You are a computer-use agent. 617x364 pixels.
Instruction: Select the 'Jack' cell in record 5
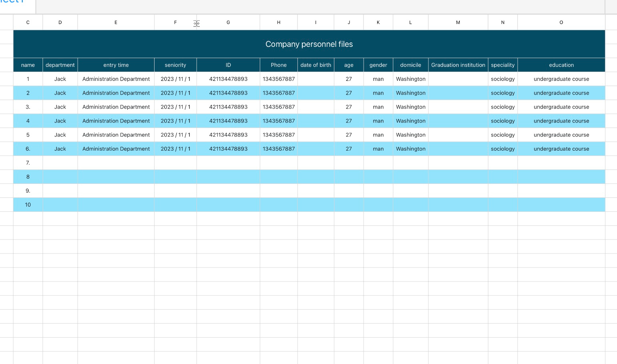pyautogui.click(x=60, y=135)
